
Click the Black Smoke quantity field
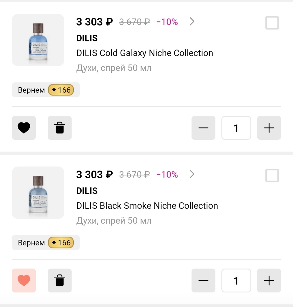(x=236, y=281)
